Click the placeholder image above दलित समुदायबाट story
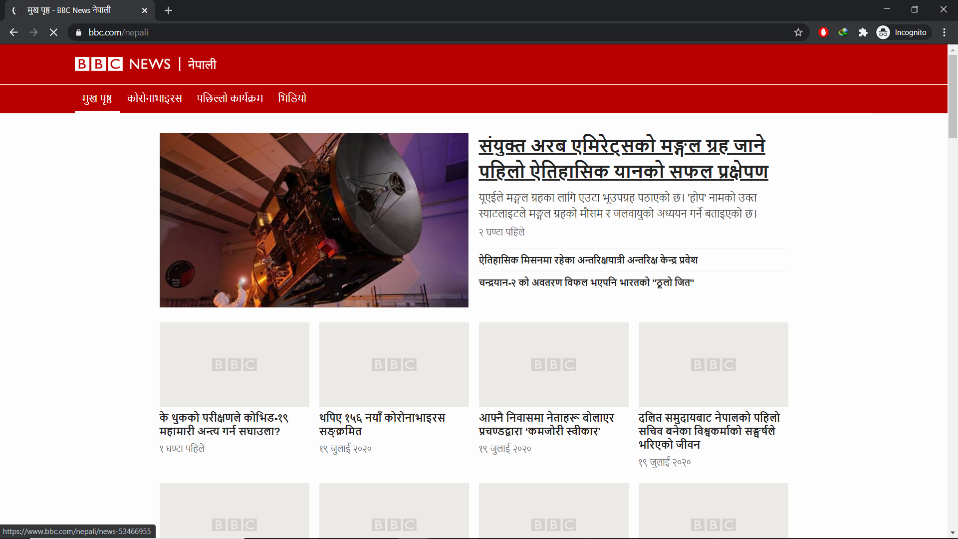This screenshot has width=958, height=539. coord(714,364)
